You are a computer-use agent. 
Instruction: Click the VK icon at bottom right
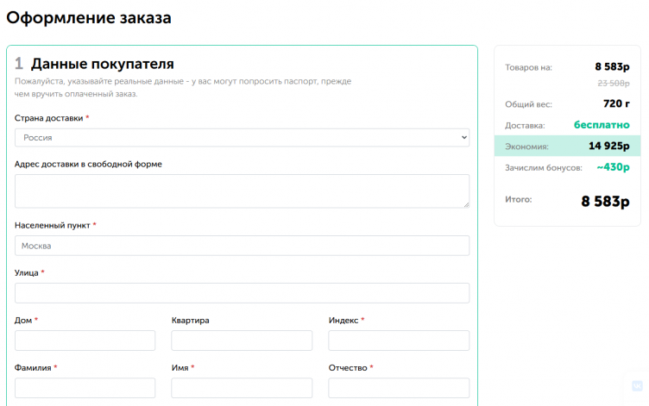tap(637, 386)
